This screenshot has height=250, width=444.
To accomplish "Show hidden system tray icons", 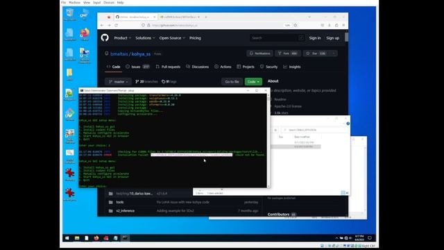I will (x=336, y=238).
